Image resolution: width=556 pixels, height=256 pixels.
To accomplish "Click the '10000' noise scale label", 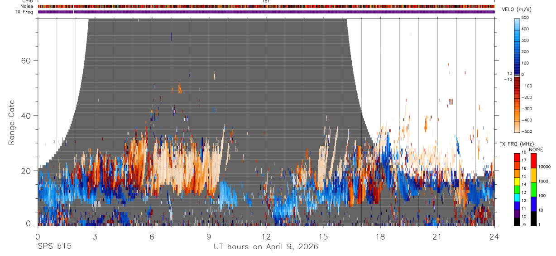I will click(545, 167).
